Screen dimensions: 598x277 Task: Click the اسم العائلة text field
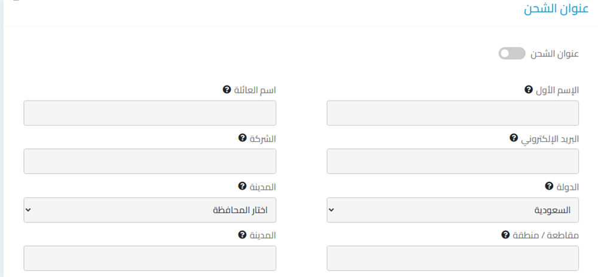point(149,113)
